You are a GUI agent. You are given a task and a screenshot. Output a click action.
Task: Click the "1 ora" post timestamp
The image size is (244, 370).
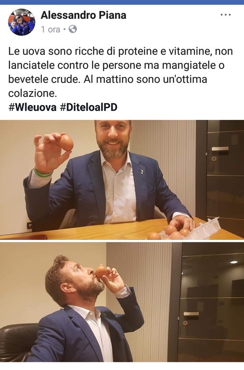[x=51, y=29]
